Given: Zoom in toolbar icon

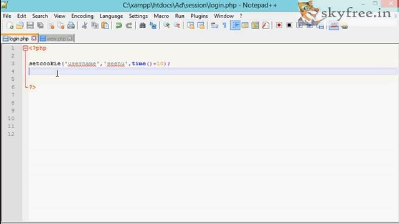Looking at the screenshot, I should [x=166, y=26].
